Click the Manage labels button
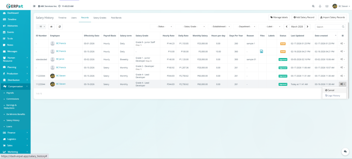352x159 pixels. click(x=279, y=17)
